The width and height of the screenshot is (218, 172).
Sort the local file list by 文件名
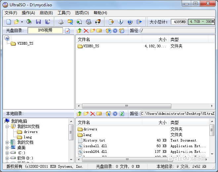click(x=109, y=122)
